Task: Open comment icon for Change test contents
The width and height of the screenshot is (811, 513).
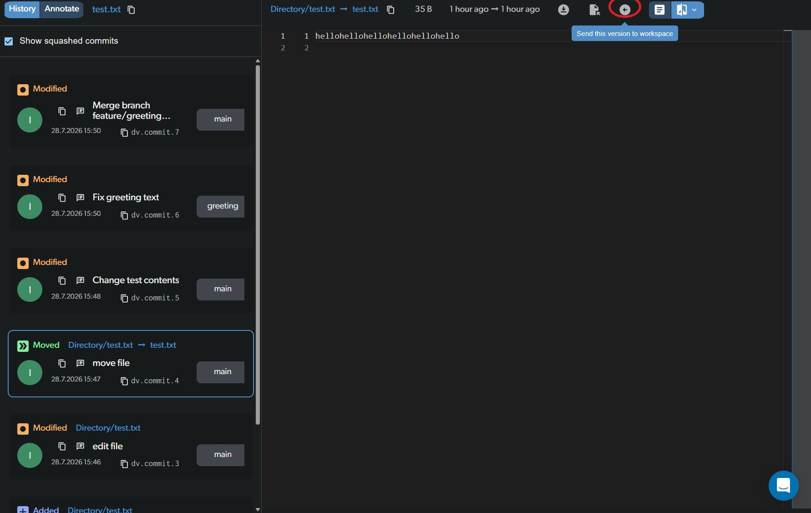Action: (x=80, y=280)
